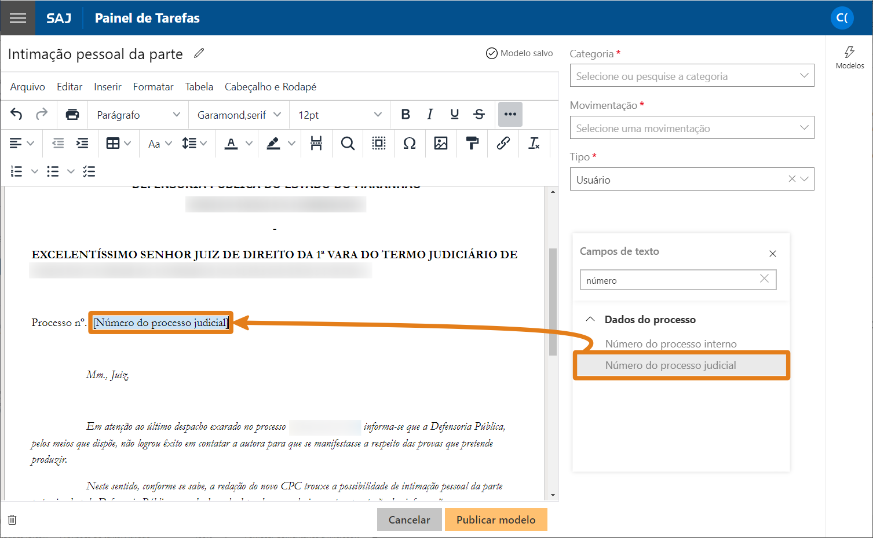This screenshot has width=873, height=538.
Task: Open find and replace magnifier
Action: pyautogui.click(x=348, y=143)
